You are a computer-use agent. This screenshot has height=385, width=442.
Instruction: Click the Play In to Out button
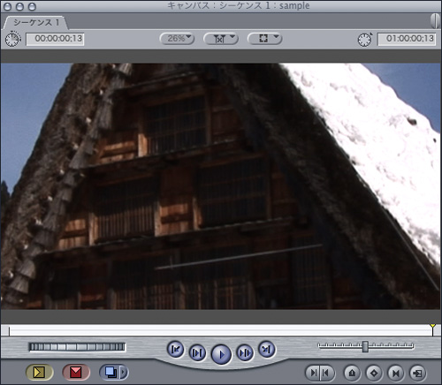(197, 352)
